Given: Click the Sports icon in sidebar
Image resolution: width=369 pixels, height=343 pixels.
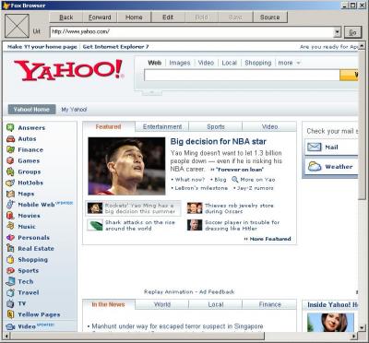Looking at the screenshot, I should [10, 270].
